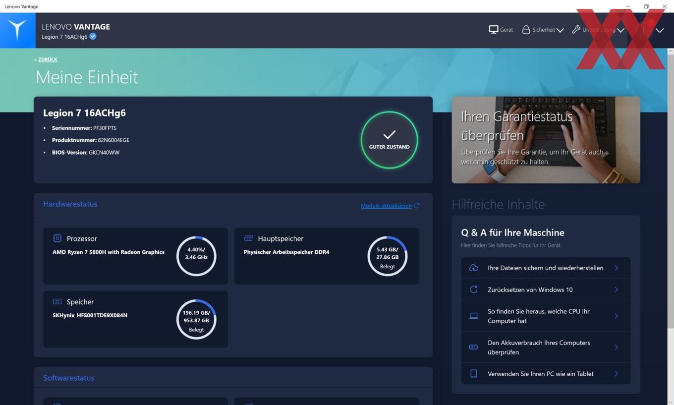Expand chevron for Ihre Dateien sichern row

point(617,268)
